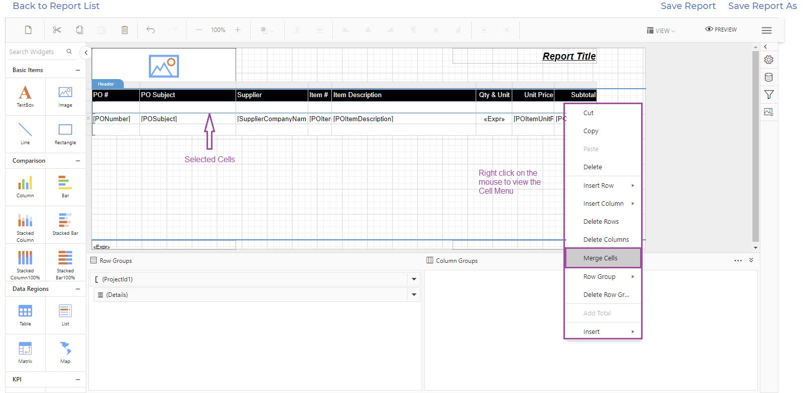Open the Insert submenu at menu bottom
Image resolution: width=804 pixels, height=393 pixels.
click(604, 332)
